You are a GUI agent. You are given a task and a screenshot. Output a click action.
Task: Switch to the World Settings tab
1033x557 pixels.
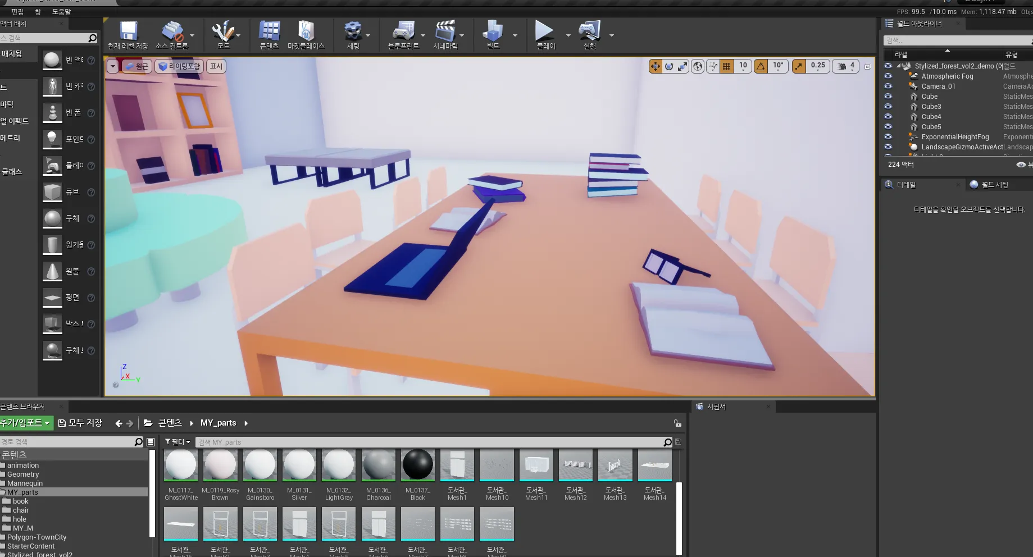pyautogui.click(x=994, y=185)
